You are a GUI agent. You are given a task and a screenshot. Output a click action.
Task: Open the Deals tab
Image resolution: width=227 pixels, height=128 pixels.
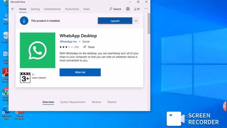pos(87,9)
